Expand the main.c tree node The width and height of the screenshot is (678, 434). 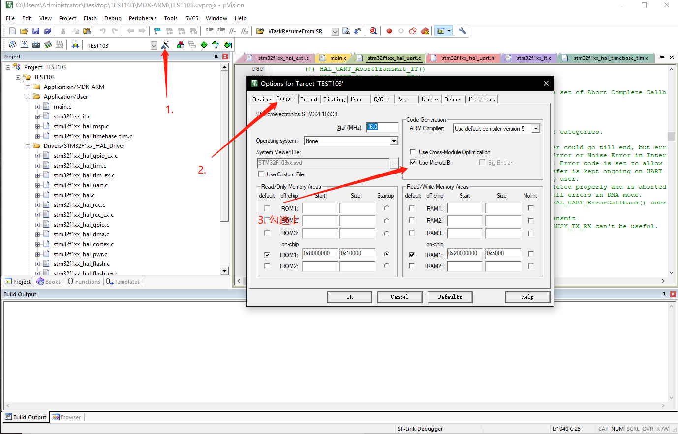pos(38,107)
